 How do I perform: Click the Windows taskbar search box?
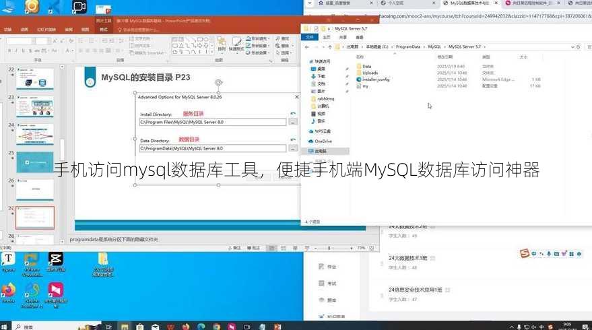[x=57, y=327]
